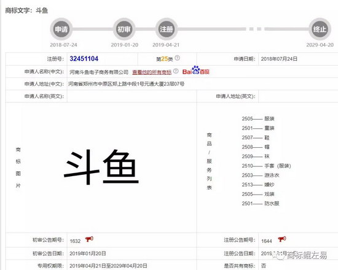This screenshot has height=270, width=338.
Task: Click the 申请人地址(英文) label
Action: click(235, 96)
